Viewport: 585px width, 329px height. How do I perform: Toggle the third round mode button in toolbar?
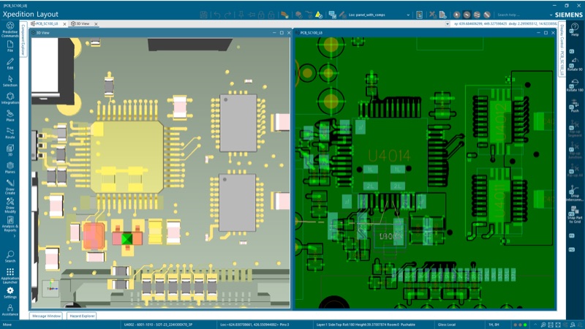coord(477,15)
